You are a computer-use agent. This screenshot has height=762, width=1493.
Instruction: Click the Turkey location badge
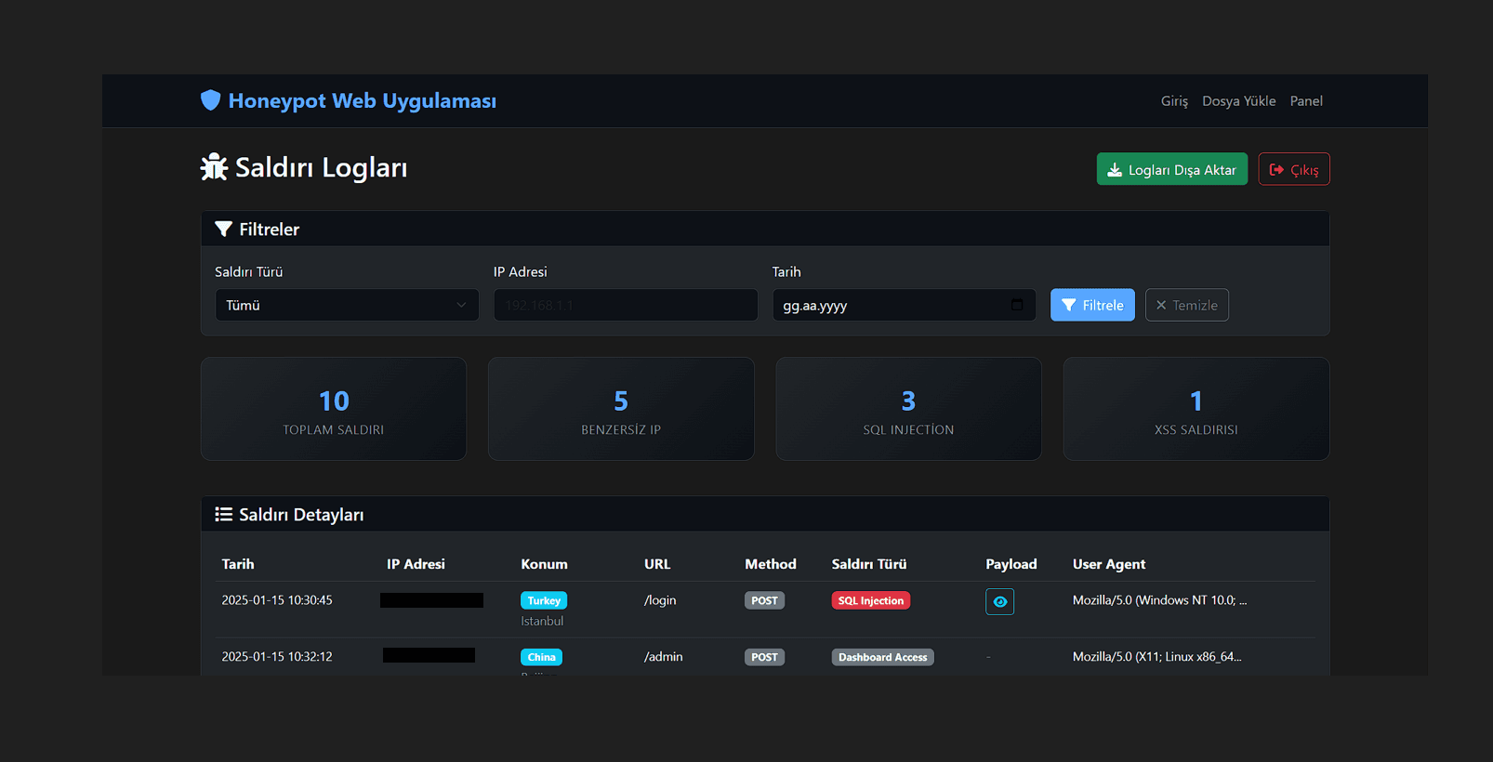point(544,600)
